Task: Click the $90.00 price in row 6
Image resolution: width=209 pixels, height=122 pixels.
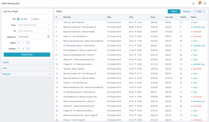Action: pyautogui.click(x=154, y=46)
